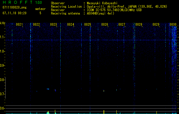Click the 0029 time marker

pos(156,25)
